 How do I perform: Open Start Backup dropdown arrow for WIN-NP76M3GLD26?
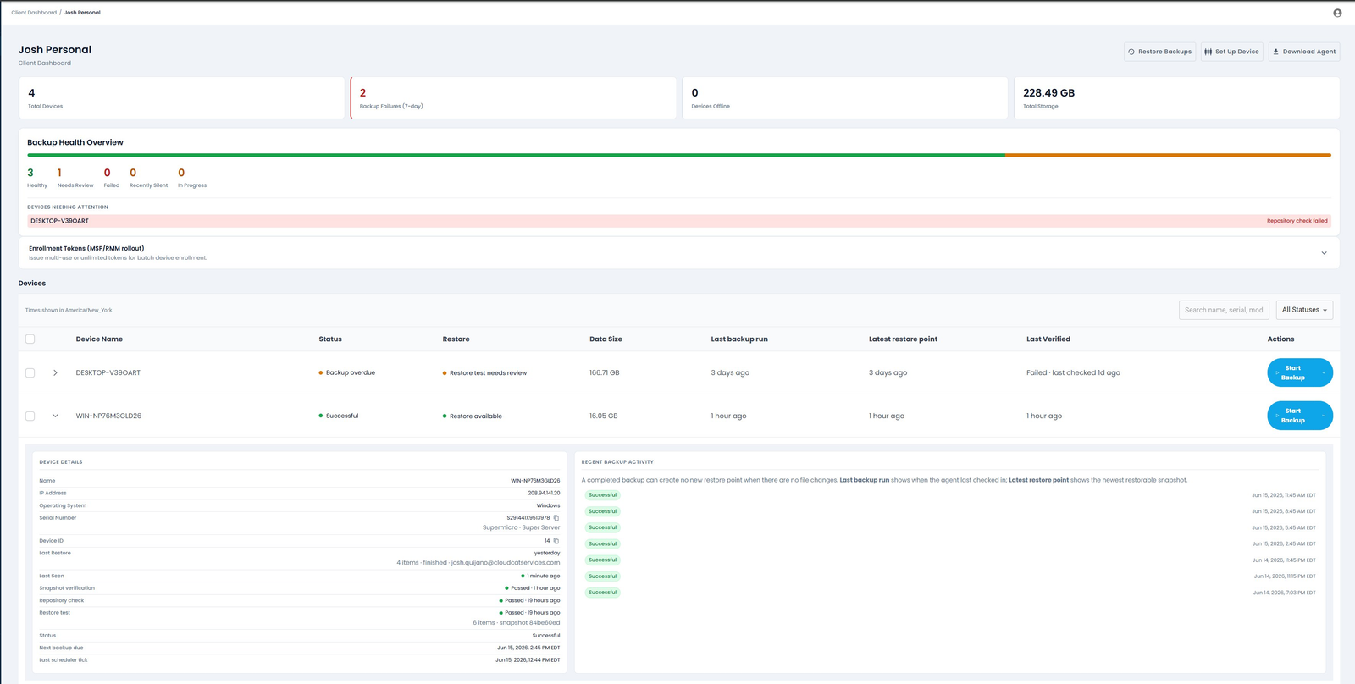1324,416
